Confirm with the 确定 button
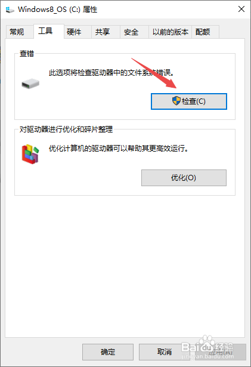This screenshot has height=367, width=251. point(108,352)
